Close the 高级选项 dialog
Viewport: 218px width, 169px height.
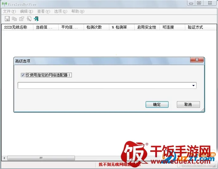[x=196, y=60]
